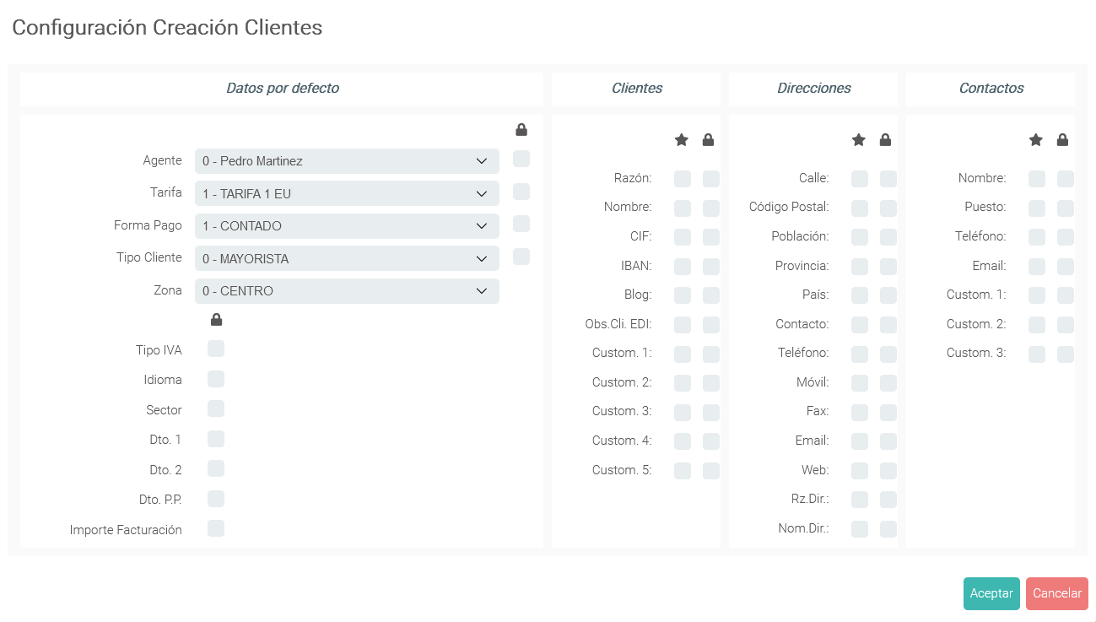
Task: Check the Idioma lock checkbox
Action: click(x=216, y=378)
